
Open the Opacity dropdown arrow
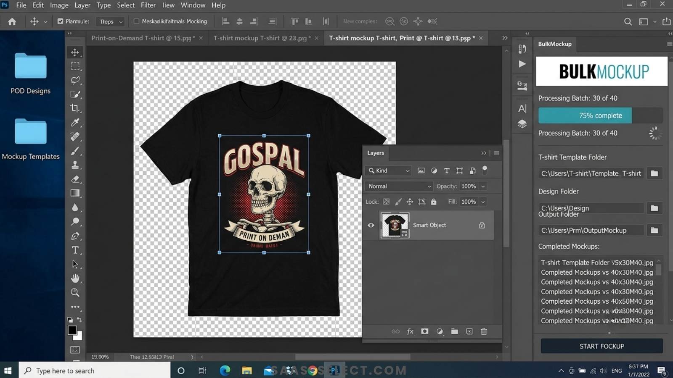pyautogui.click(x=483, y=186)
